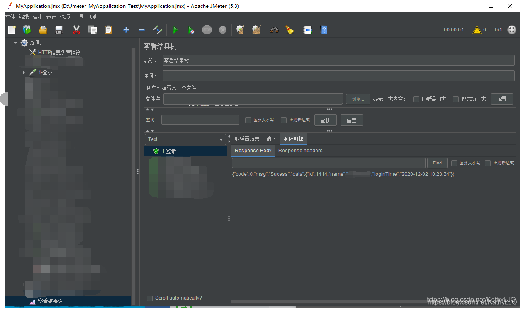Screen dimensions: 521x310
Task: Open the 运行 menu
Action: (x=51, y=17)
